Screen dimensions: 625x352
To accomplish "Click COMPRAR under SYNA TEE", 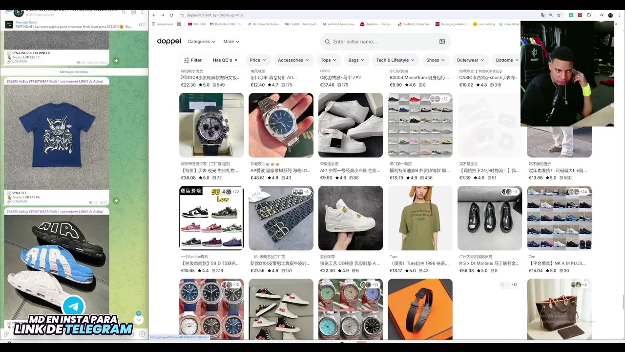I will tap(20, 201).
